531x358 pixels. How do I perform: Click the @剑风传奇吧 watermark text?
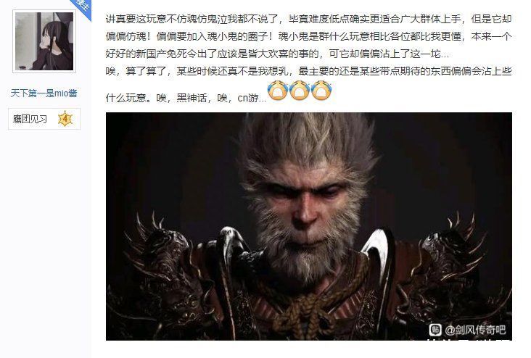pos(475,330)
